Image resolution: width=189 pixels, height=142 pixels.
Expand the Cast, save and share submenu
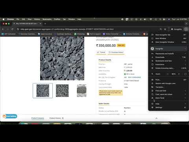tap(169, 94)
